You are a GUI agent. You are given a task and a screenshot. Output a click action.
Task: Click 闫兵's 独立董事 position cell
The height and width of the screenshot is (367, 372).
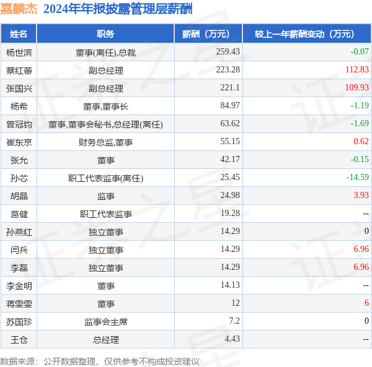pyautogui.click(x=106, y=250)
